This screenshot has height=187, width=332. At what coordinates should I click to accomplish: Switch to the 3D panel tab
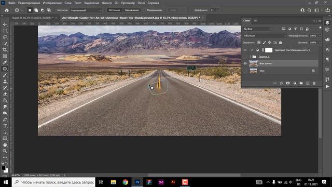coord(255,21)
